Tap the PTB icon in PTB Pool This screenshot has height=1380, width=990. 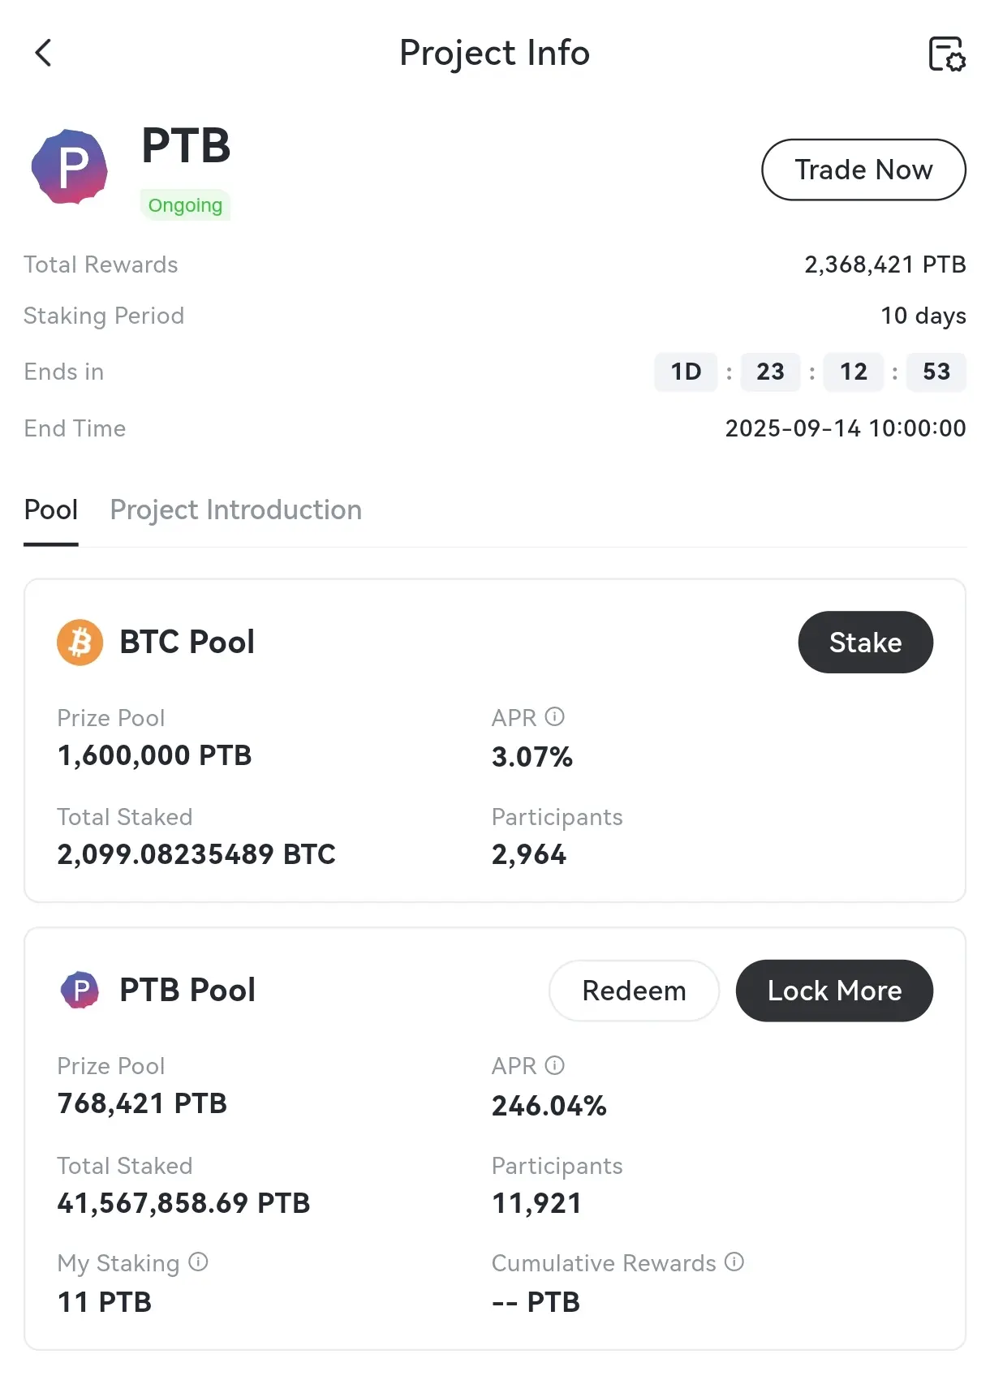pos(80,990)
